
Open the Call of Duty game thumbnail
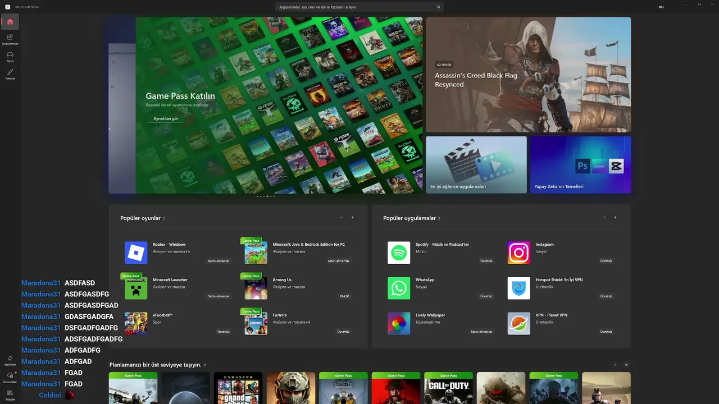pos(448,388)
